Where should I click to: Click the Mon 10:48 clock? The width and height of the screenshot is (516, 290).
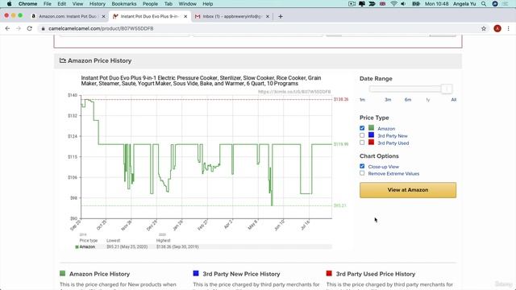tap(436, 4)
